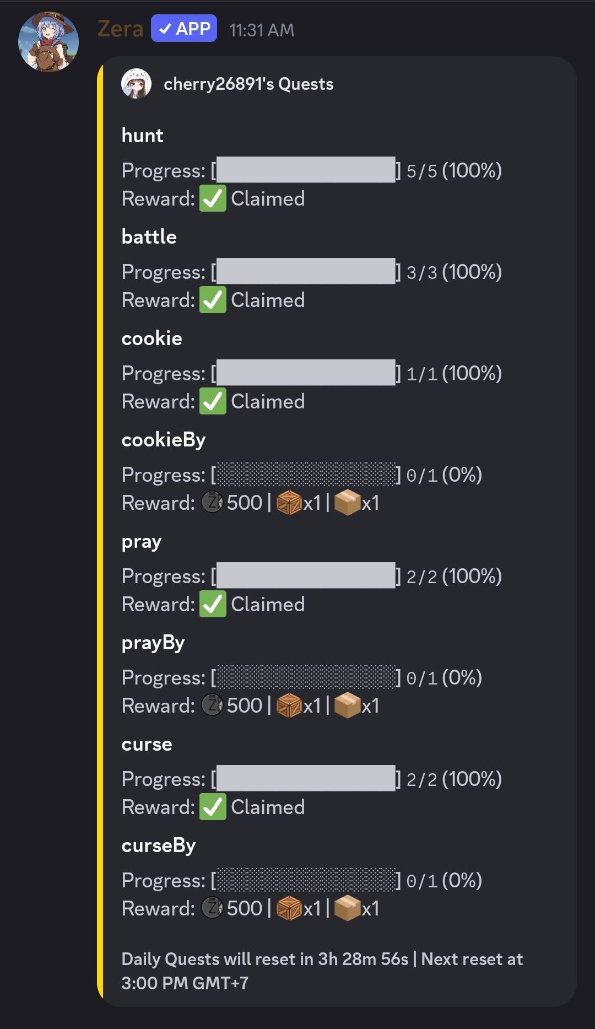The width and height of the screenshot is (595, 1029).
Task: Toggle the Claimed checkmark on the curse quest
Action: coord(212,806)
